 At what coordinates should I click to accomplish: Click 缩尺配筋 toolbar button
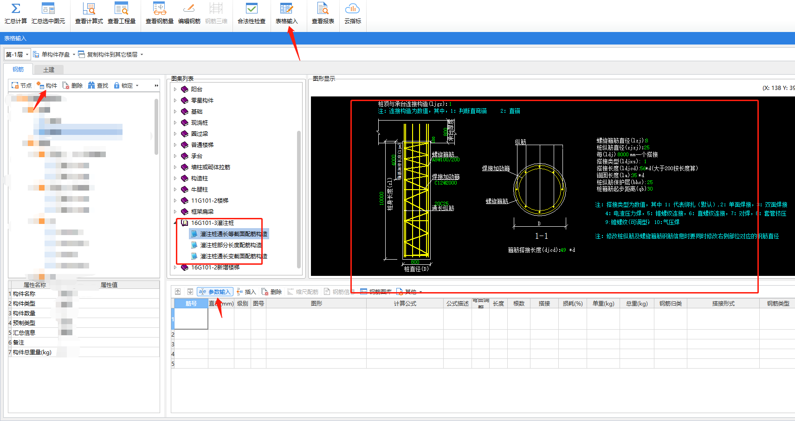click(x=303, y=292)
